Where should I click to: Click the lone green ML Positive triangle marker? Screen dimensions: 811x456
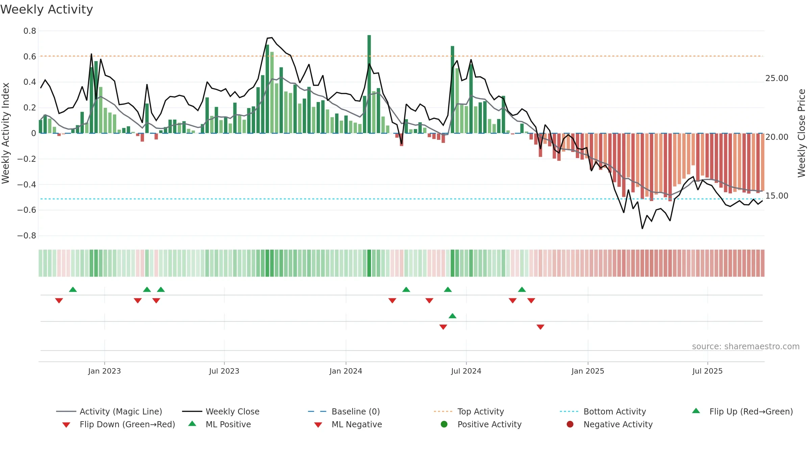click(452, 316)
